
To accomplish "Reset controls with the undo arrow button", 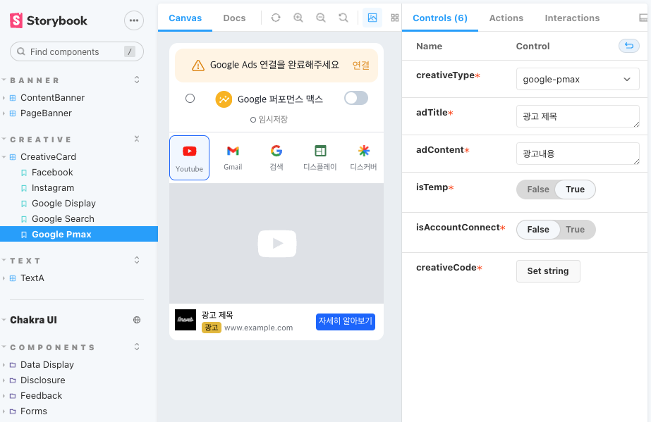I will [x=629, y=46].
